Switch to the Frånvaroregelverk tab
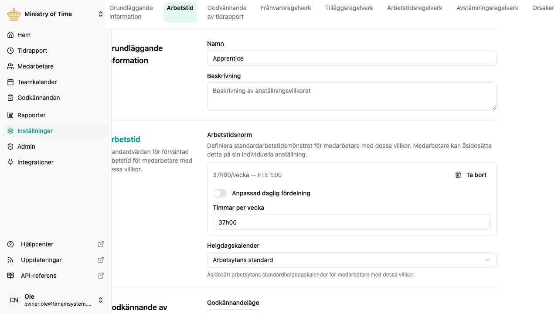 pyautogui.click(x=286, y=8)
